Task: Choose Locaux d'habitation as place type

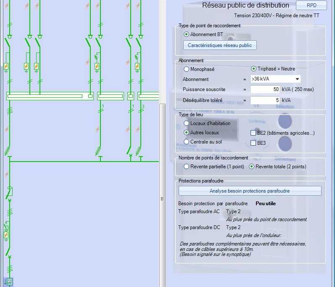Action: click(186, 123)
